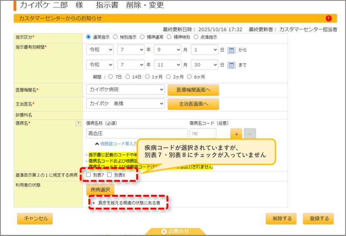Click the 疾病選択 button
The height and width of the screenshot is (236, 346).
[x=100, y=189]
